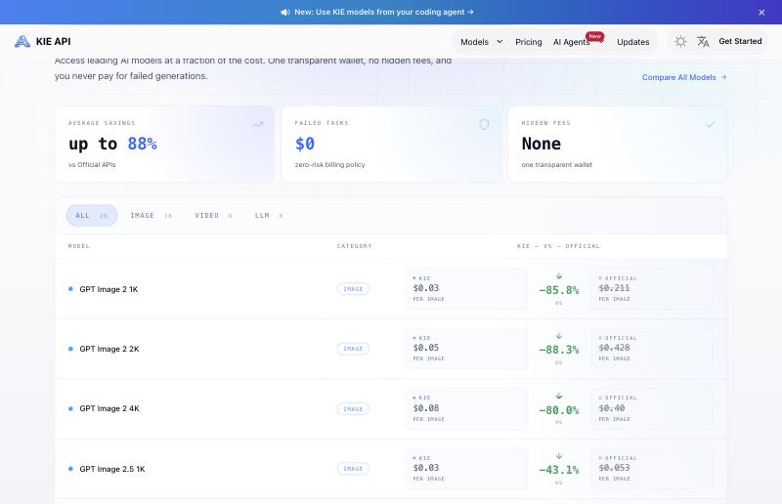Click the -80.0% savings value
Screen dimensions: 782x504
(x=558, y=410)
